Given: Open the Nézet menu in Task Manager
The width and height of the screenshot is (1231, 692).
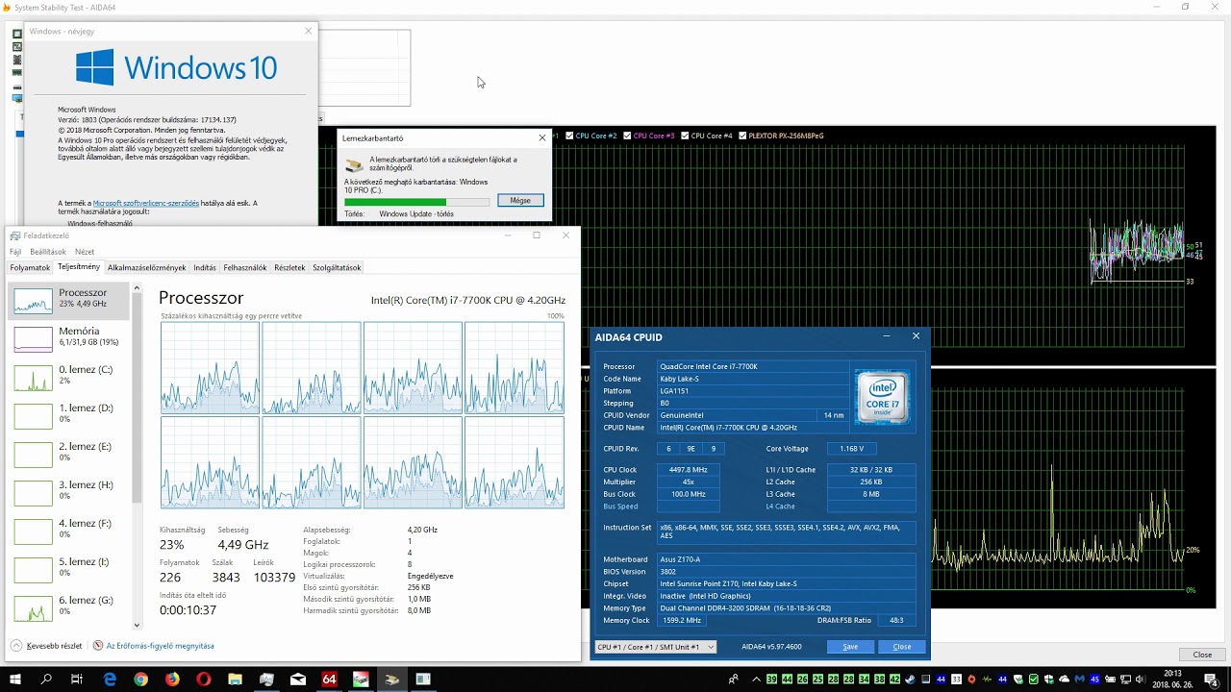Looking at the screenshot, I should point(85,252).
